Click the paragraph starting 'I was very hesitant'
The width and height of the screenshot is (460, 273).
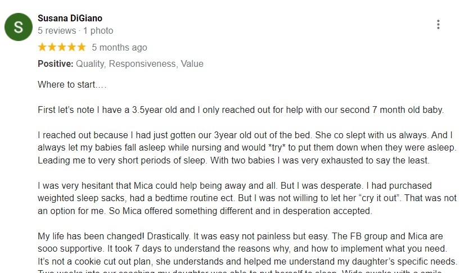pos(245,198)
